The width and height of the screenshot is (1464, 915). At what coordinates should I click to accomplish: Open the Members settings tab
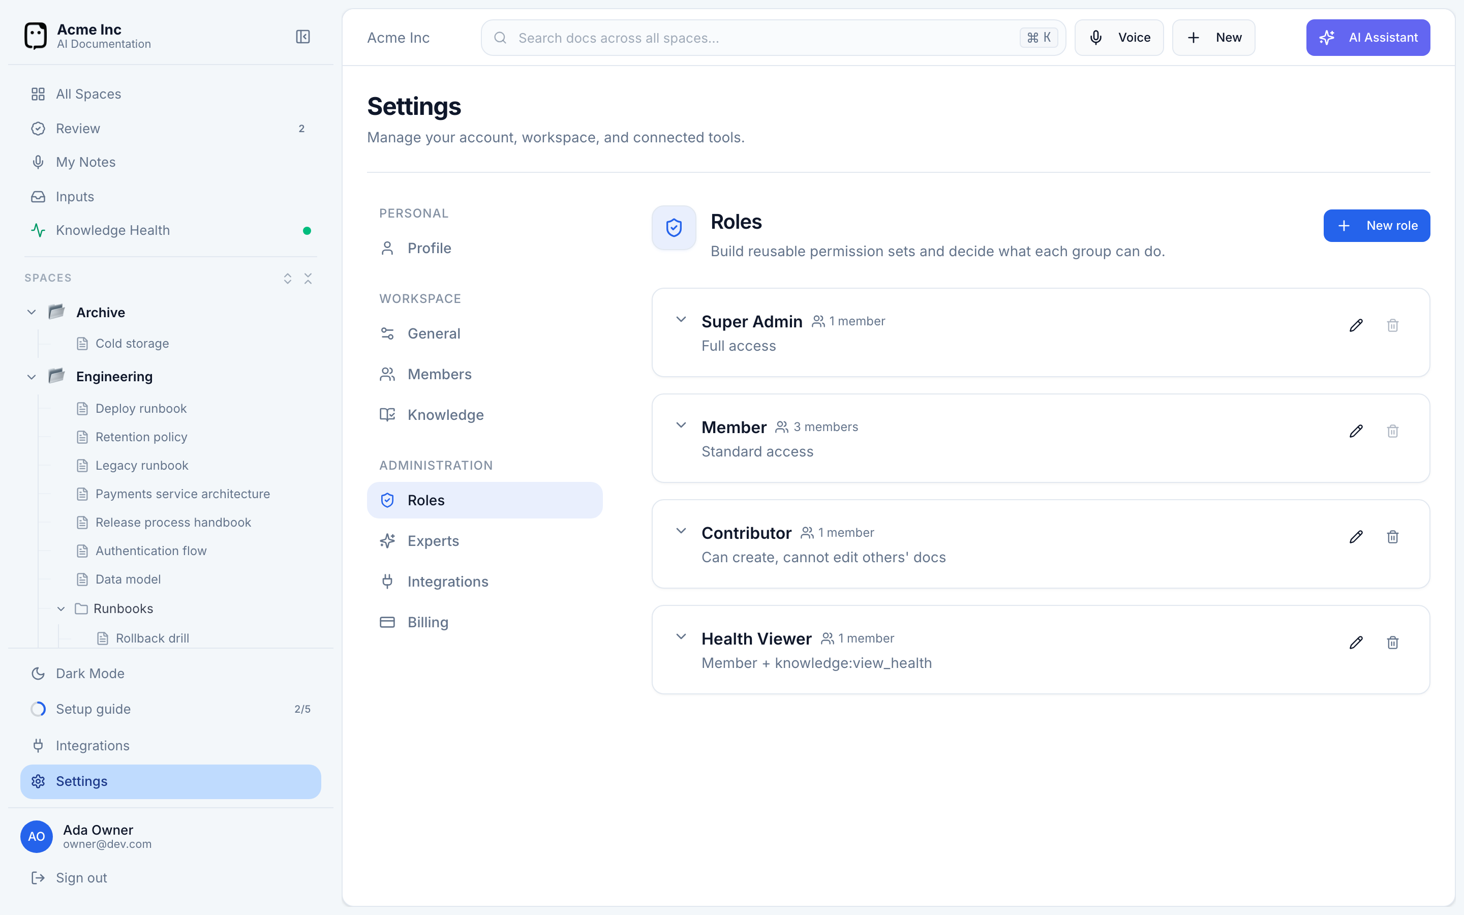point(484,374)
